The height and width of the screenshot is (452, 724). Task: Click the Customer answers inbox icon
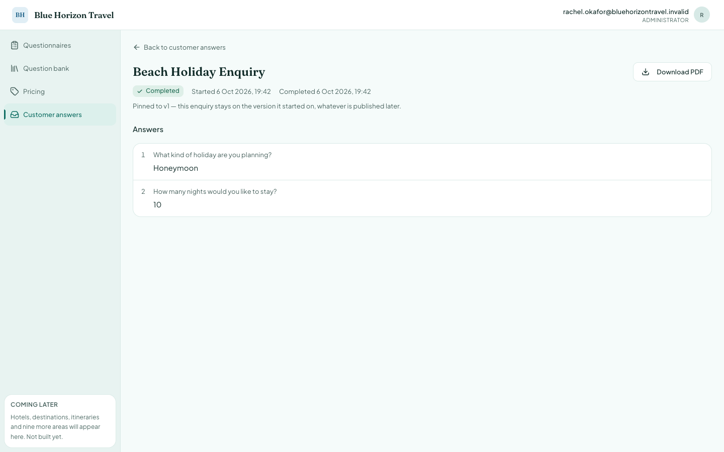(x=15, y=115)
